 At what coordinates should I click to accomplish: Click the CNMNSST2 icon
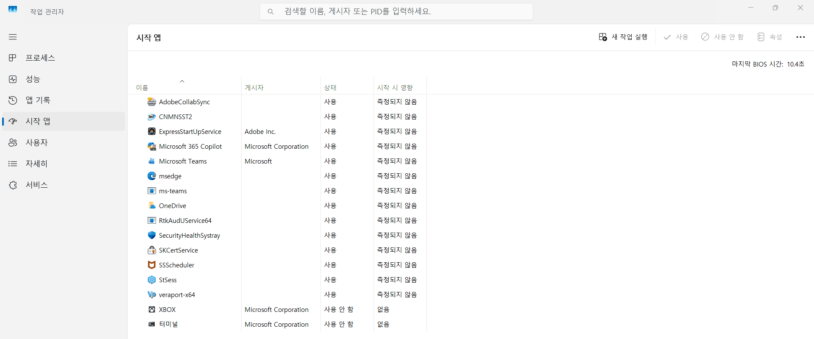click(x=152, y=117)
